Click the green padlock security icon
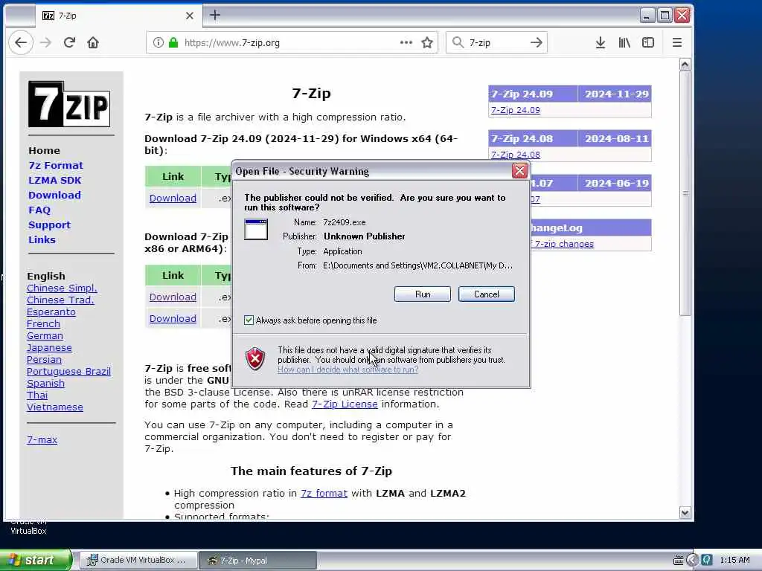 173,42
